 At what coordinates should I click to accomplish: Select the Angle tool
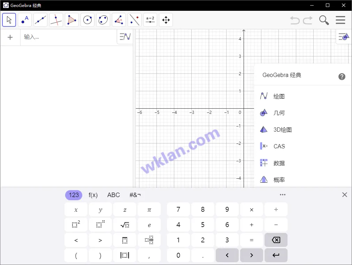(119, 20)
